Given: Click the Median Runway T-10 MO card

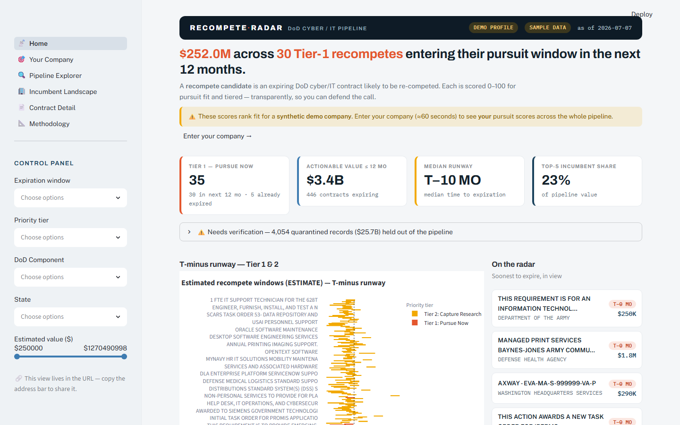Looking at the screenshot, I should 469,181.
